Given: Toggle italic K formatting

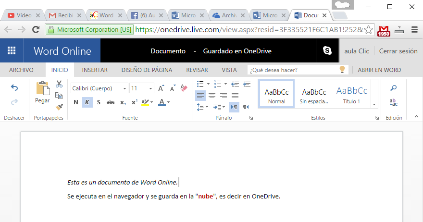Looking at the screenshot, I should pyautogui.click(x=87, y=102).
